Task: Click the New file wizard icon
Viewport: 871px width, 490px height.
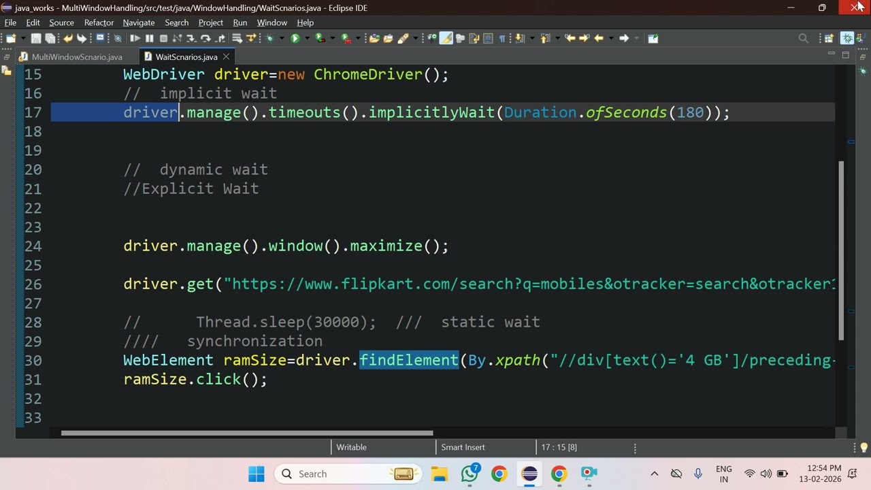Action: click(11, 38)
